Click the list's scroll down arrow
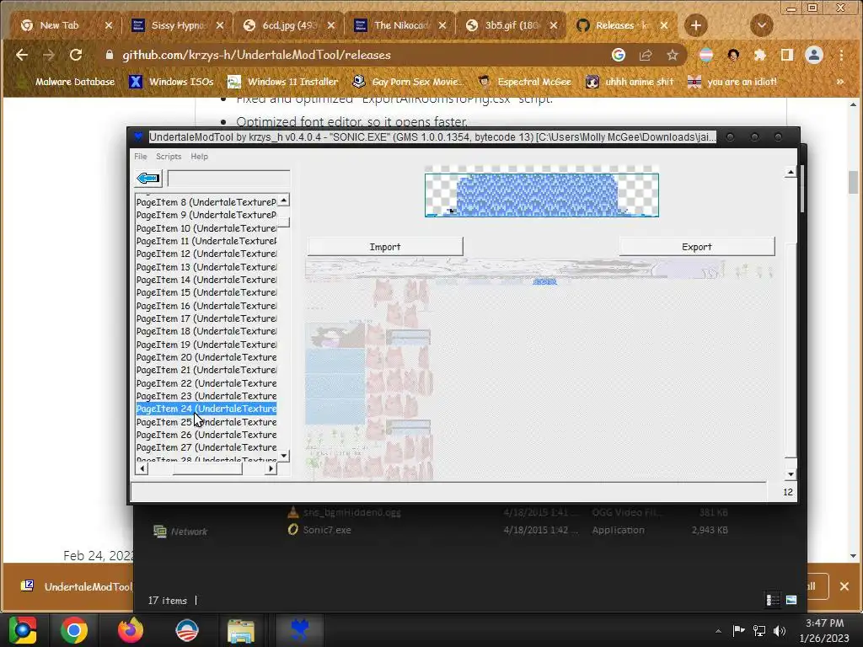 (x=283, y=456)
